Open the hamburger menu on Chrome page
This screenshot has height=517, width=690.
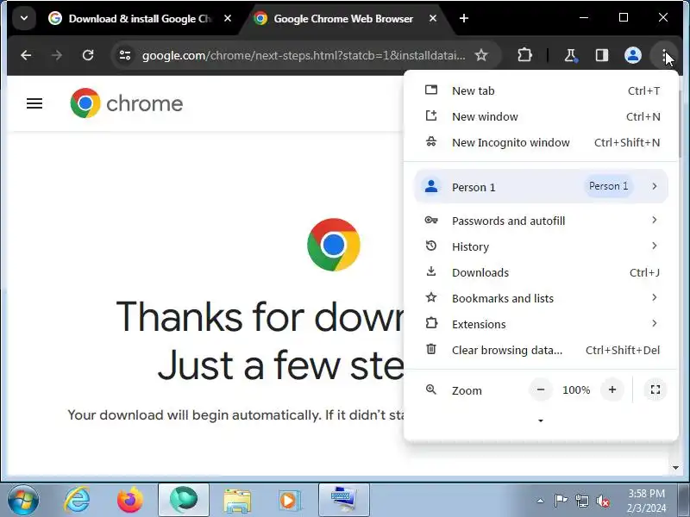(34, 103)
